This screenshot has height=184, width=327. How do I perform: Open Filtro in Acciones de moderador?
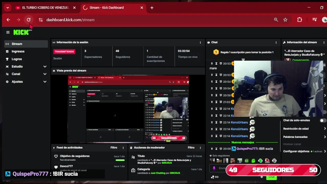(x=191, y=147)
